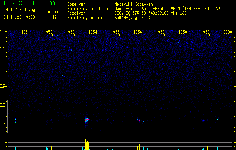Select the file name 0411221950.png
The image size is (236, 150).
pyautogui.click(x=19, y=10)
